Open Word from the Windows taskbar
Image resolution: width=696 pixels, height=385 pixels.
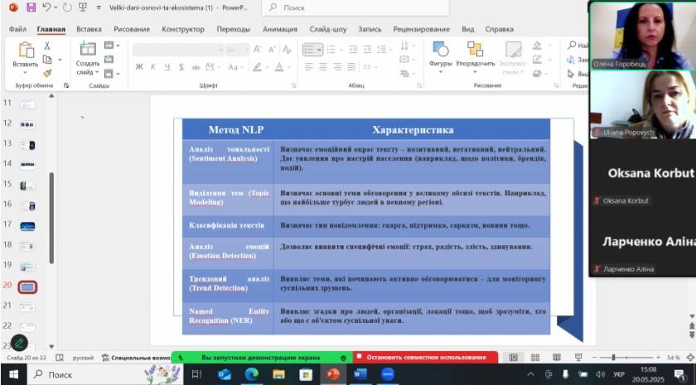point(360,374)
